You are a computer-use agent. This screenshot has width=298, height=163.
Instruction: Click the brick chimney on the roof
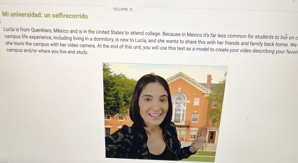[x=209, y=82]
